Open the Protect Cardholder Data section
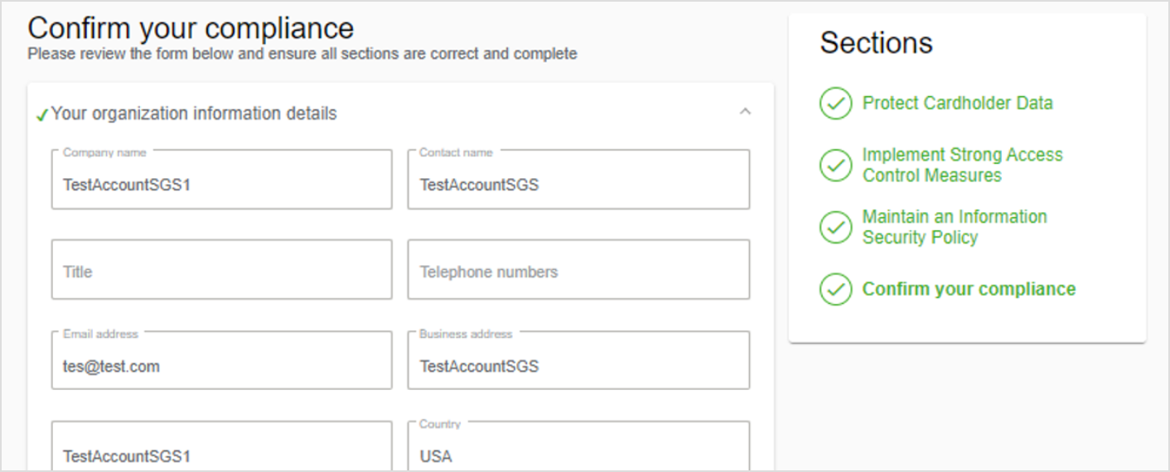Screen dimensions: 1170x472 click(x=957, y=104)
